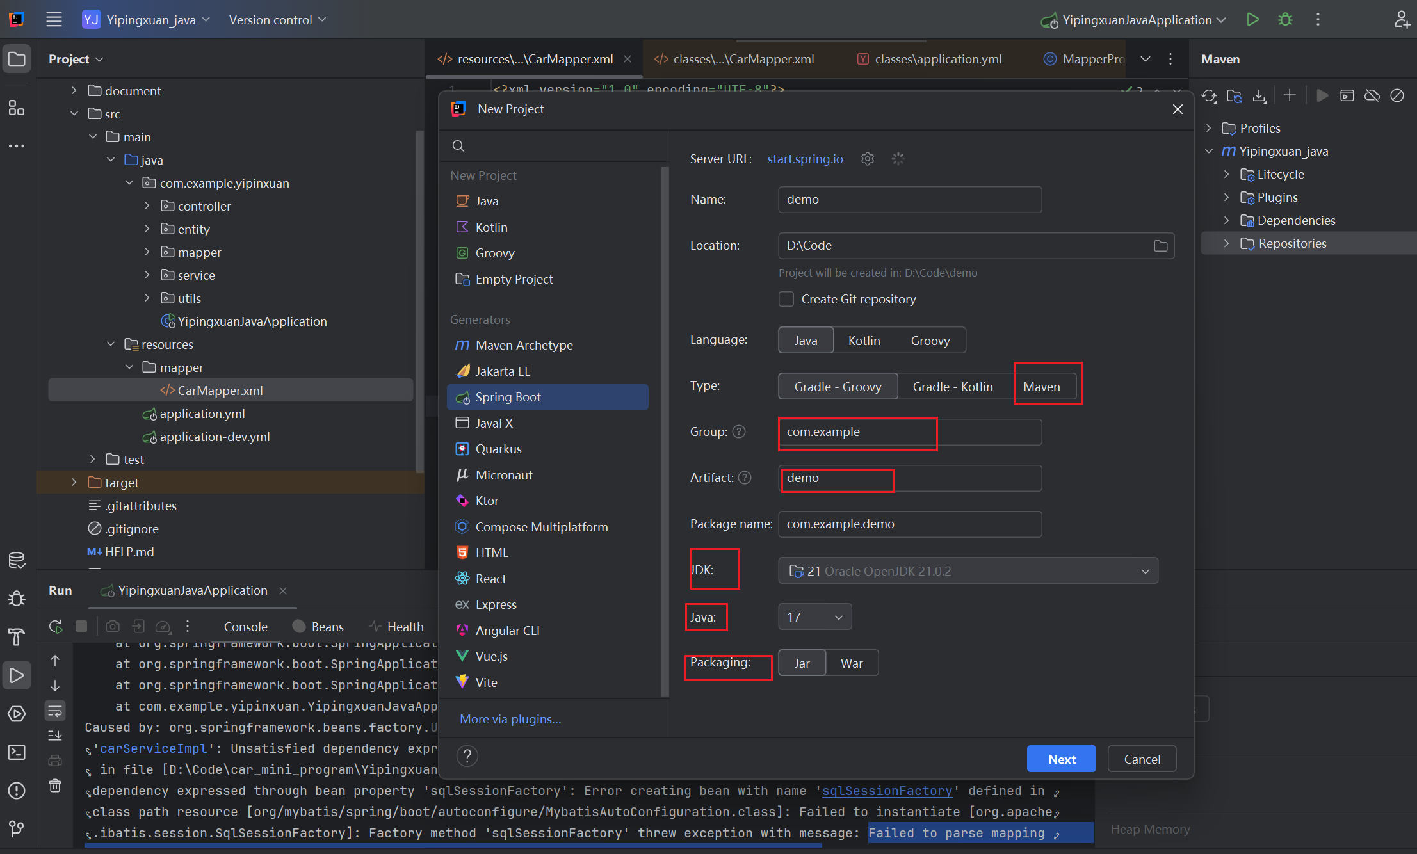1417x854 pixels.
Task: Open Terminal tool window from left sidebar
Action: click(x=17, y=752)
